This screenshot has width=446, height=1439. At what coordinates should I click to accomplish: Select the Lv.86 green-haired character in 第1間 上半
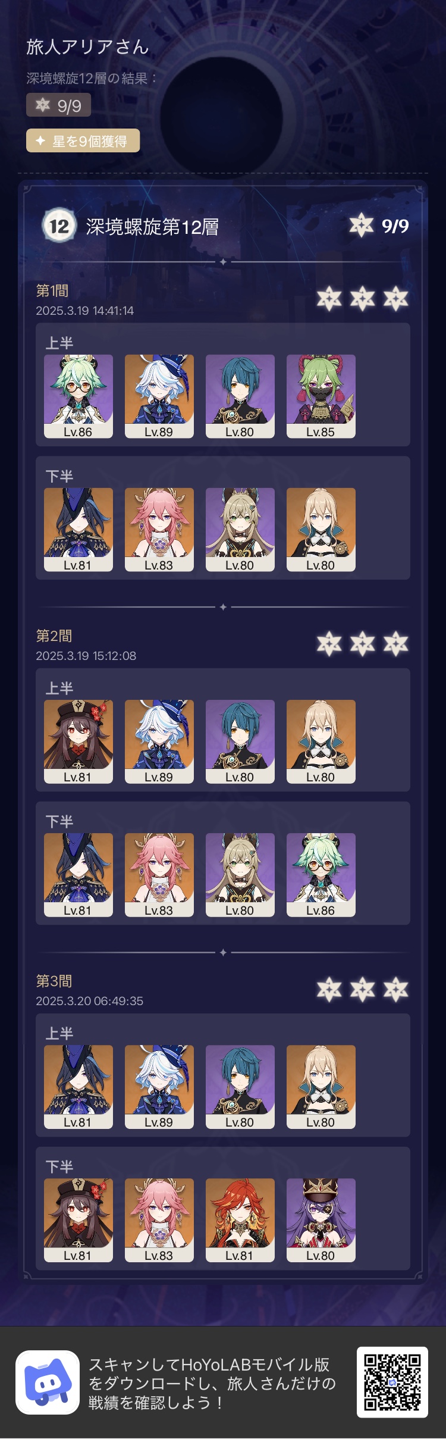pos(78,396)
